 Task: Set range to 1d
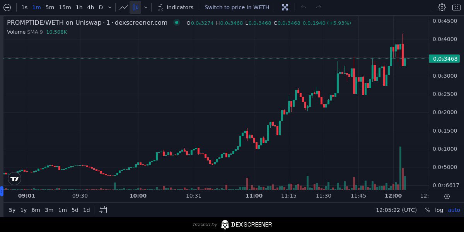pyautogui.click(x=87, y=210)
